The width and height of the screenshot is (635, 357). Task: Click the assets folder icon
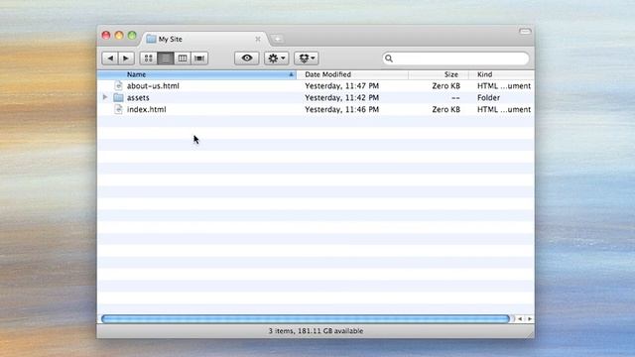point(118,97)
